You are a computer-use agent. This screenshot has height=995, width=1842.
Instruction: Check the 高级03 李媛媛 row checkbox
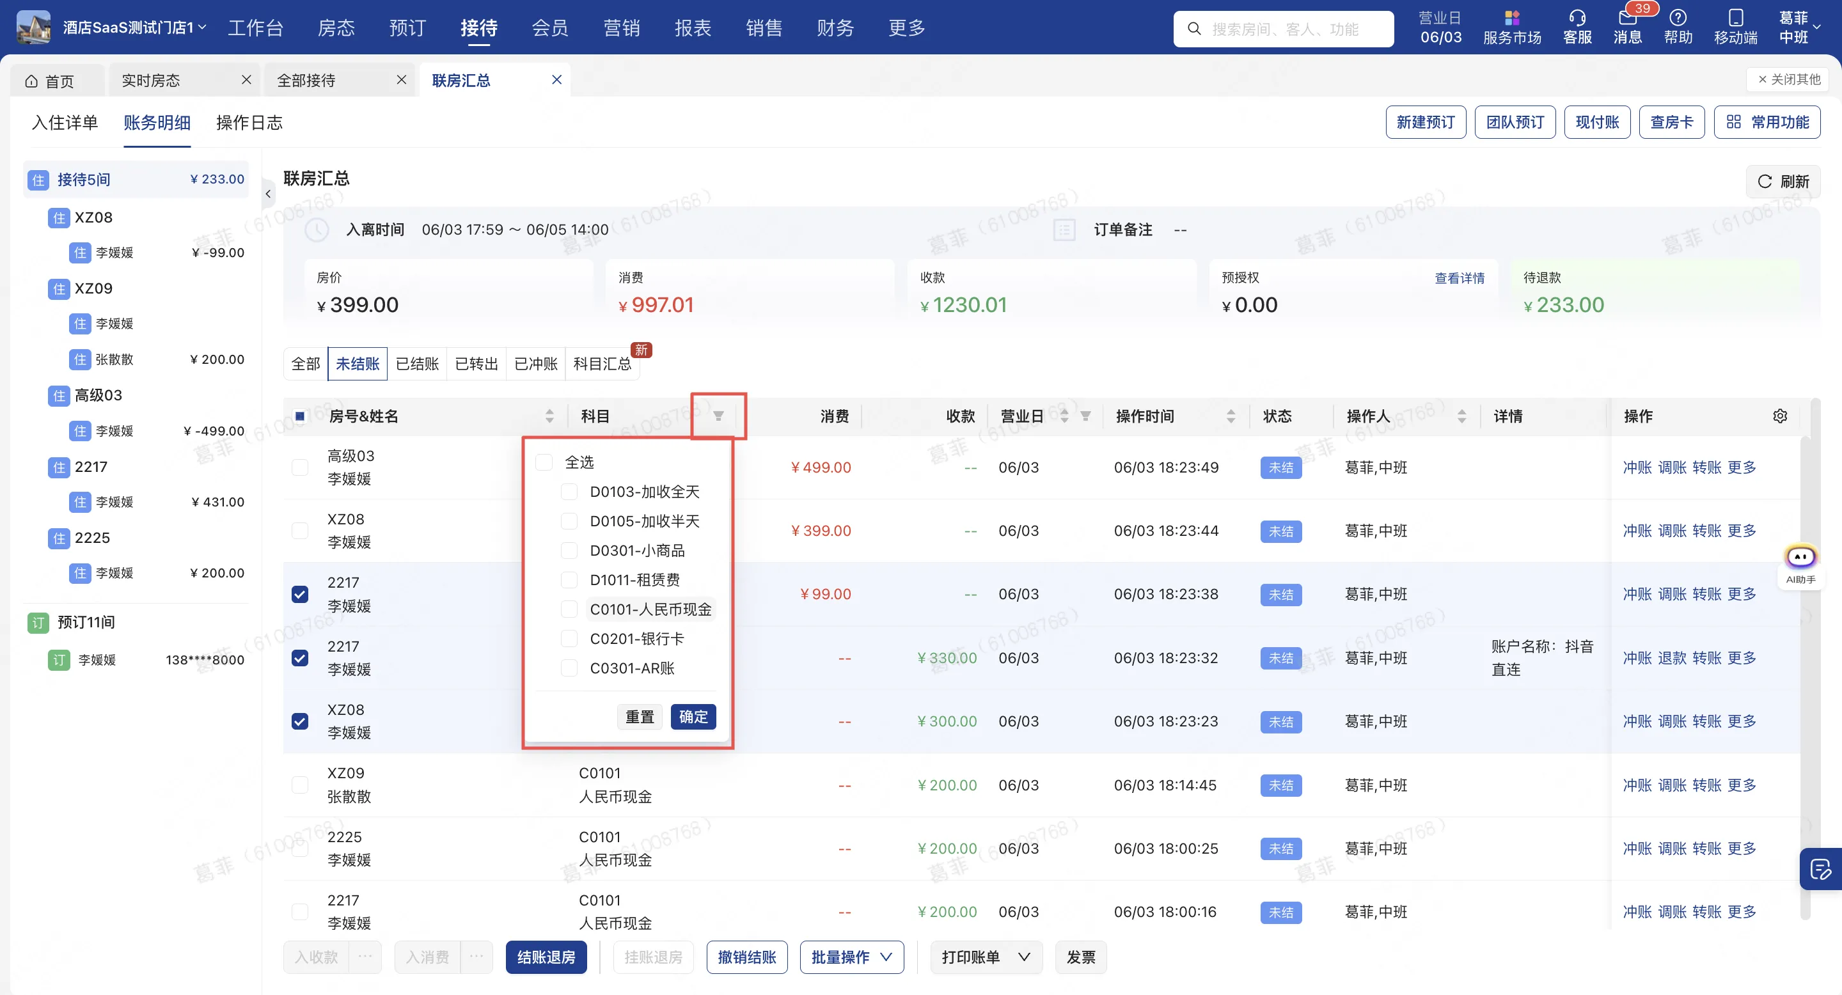pos(299,467)
